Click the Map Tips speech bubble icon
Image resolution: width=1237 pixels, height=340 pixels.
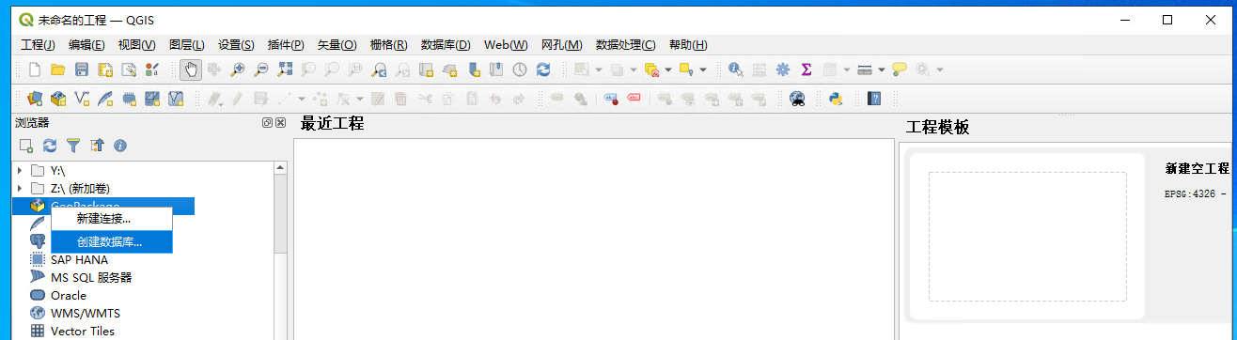point(900,70)
